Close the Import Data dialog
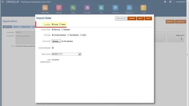Viewport: 189px width, 106px height. (x=148, y=18)
